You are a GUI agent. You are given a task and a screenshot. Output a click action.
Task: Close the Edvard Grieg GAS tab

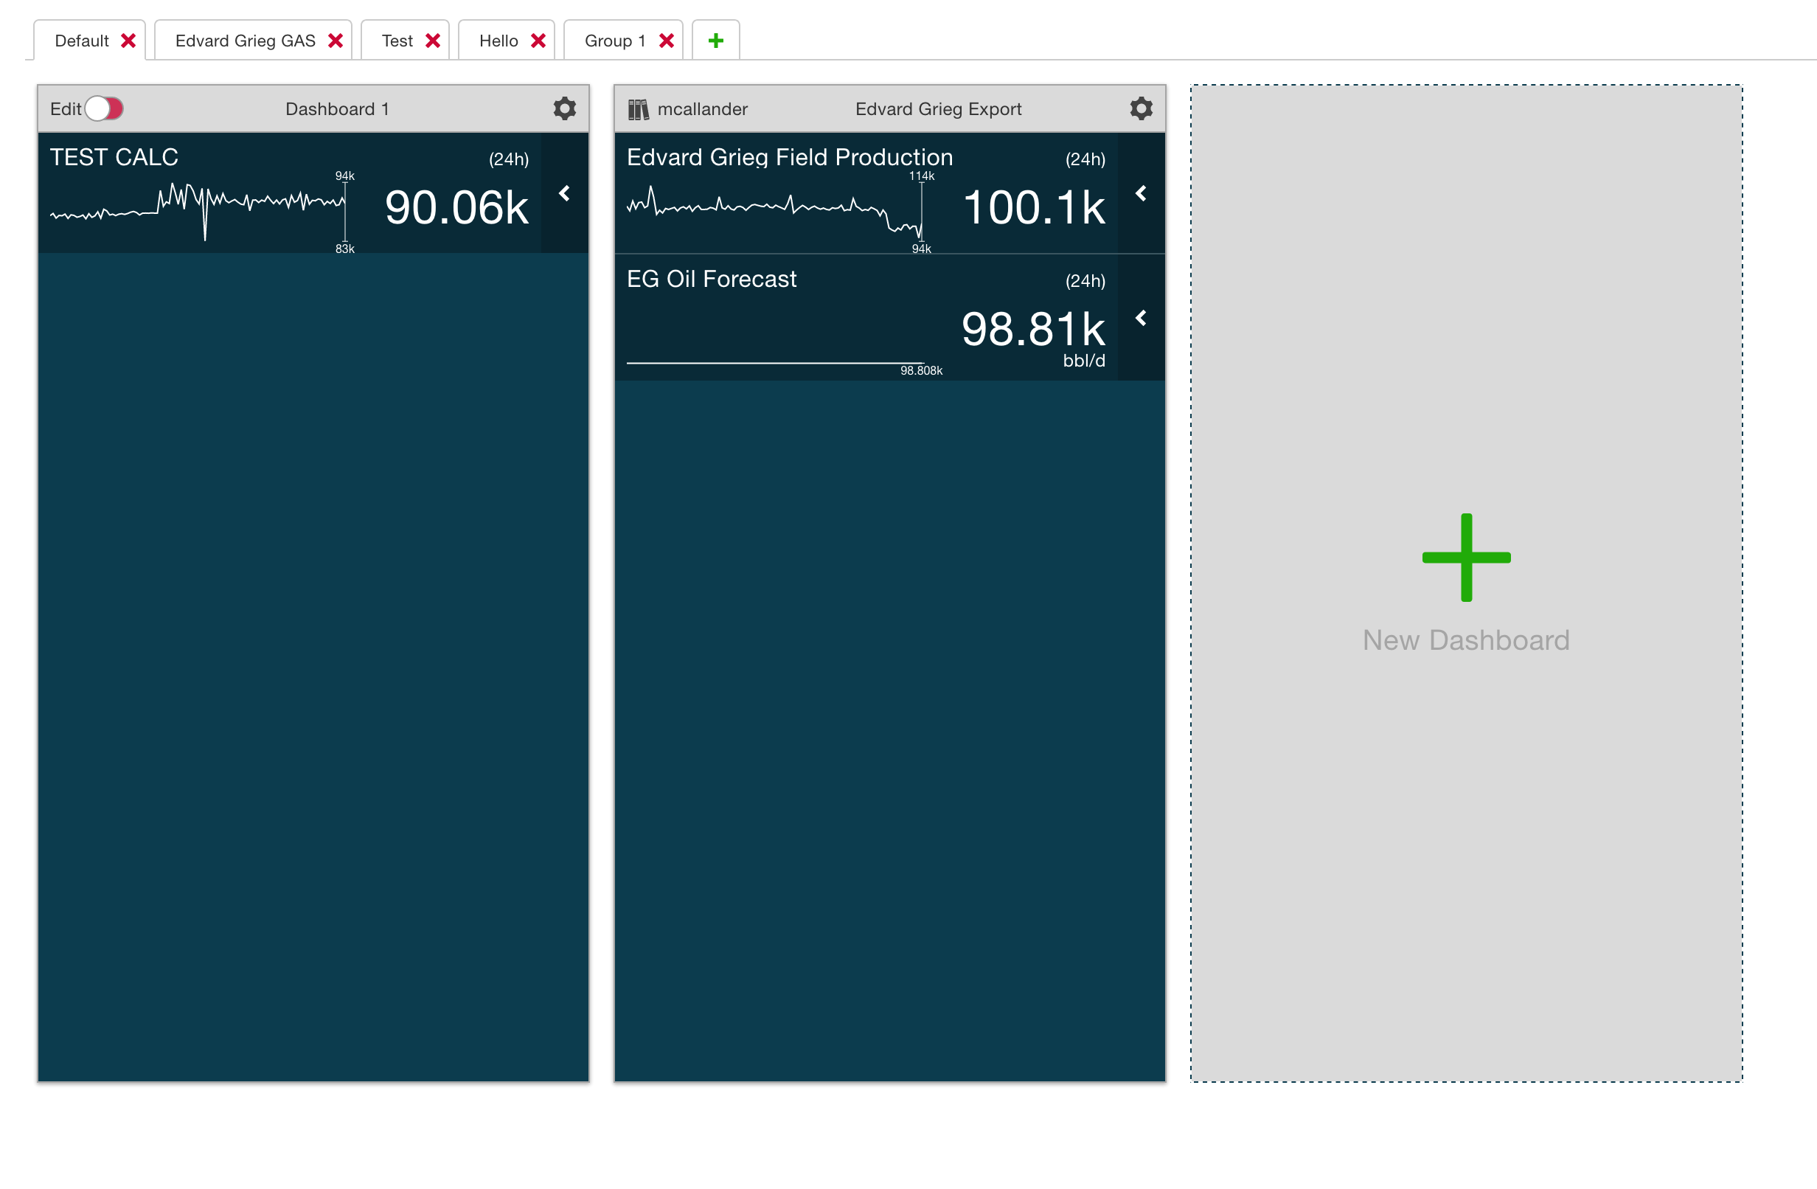pyautogui.click(x=335, y=41)
